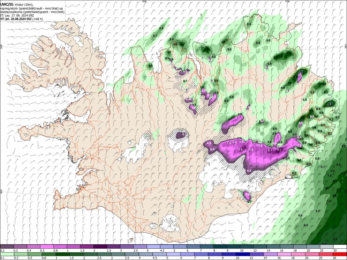Pick the lavender swatch between 4 and 4.5 in purple scale
347x260 pixels.
point(153,246)
